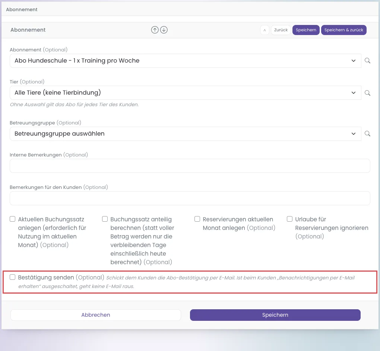
Task: Click the hint text 'Ohne Auswahl gilt das Abo'
Action: click(74, 104)
